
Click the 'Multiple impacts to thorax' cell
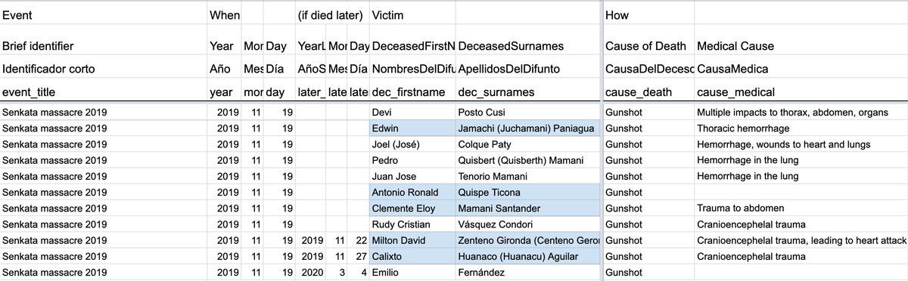click(801, 112)
